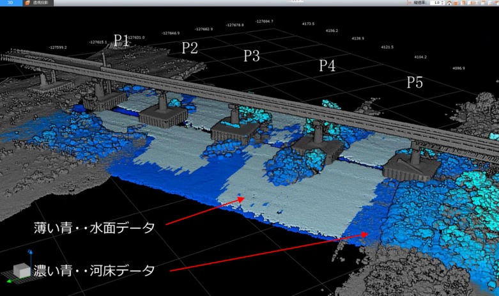Select the P3 pier label
Screen dimensions: 499x296
click(x=251, y=56)
